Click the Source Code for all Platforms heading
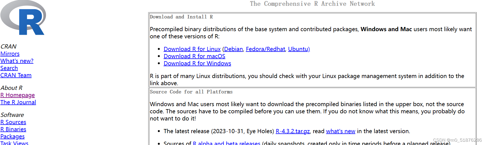 pos(191,92)
